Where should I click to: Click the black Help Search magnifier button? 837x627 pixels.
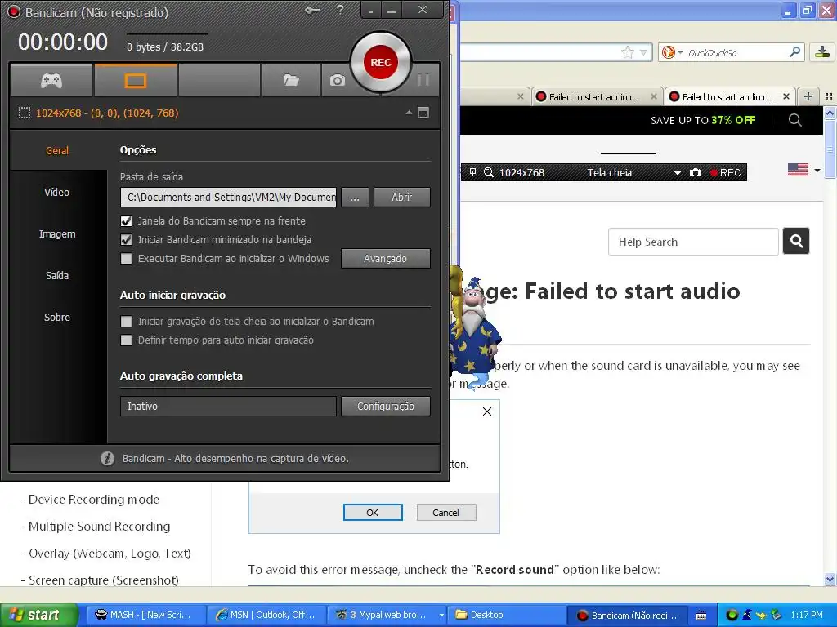(796, 241)
